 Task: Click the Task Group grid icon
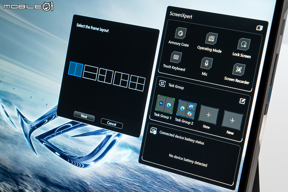coord(162,83)
